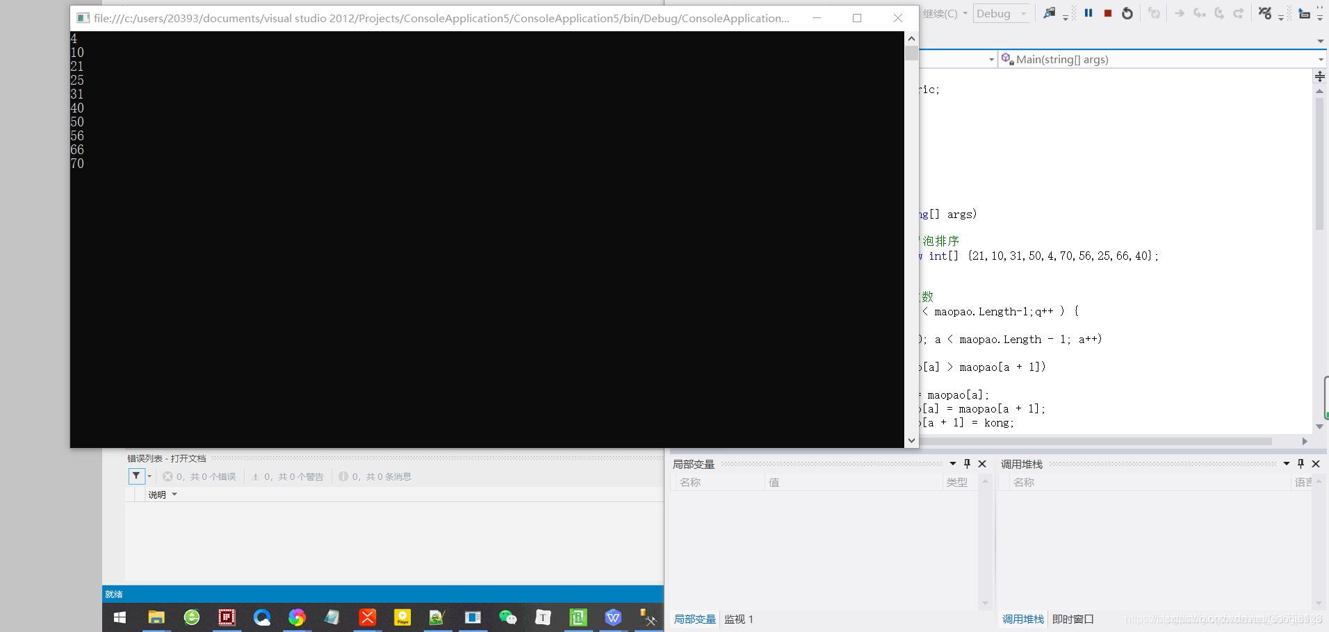Toggle the 0 errors filter

(199, 476)
